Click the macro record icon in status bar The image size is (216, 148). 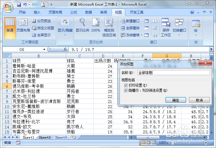[18, 143]
